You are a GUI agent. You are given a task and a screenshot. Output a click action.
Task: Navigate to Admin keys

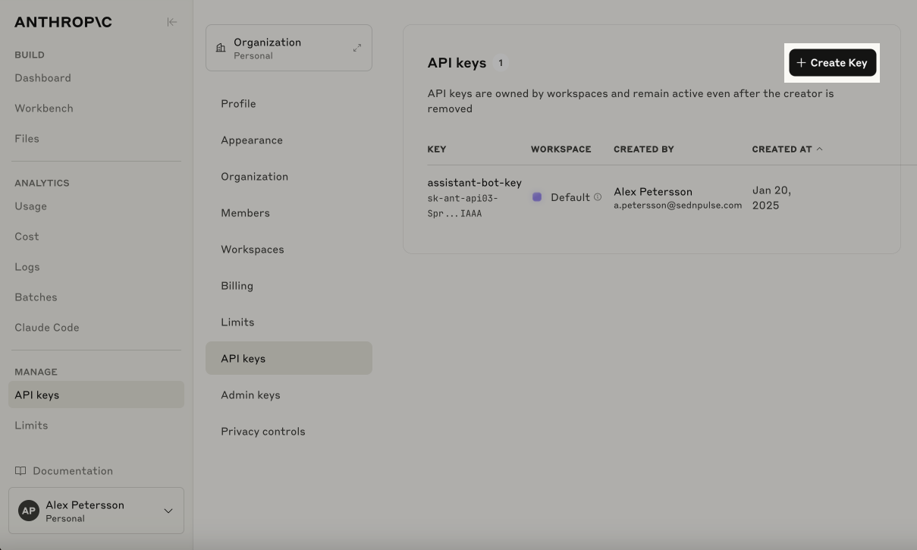(250, 395)
